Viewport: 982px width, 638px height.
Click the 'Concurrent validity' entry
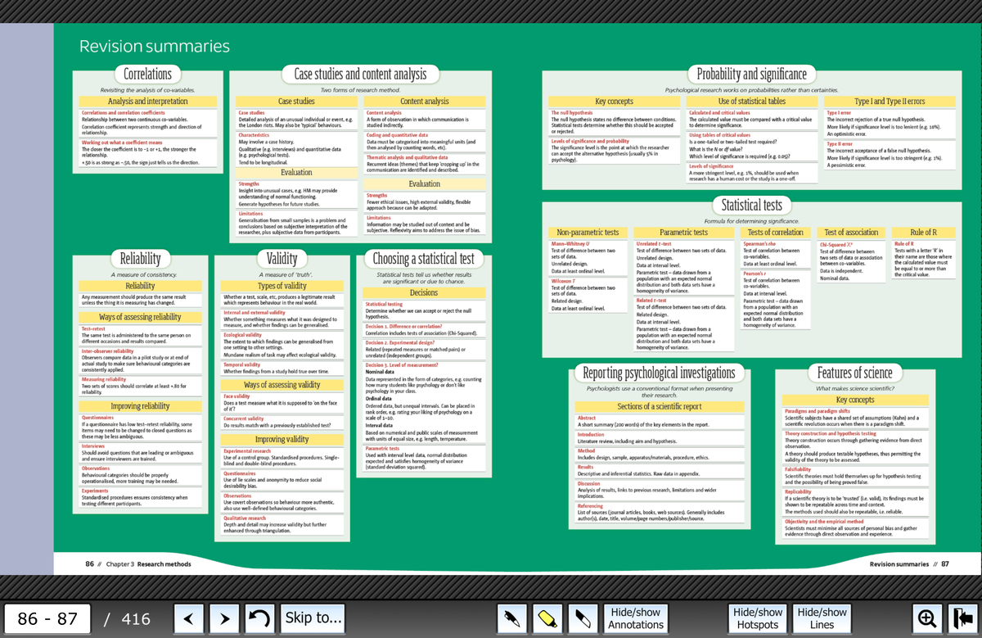[x=243, y=419]
